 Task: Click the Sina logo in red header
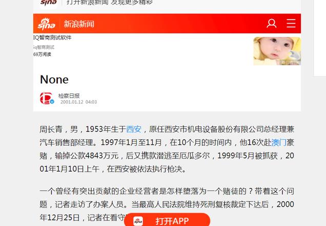tap(46, 24)
